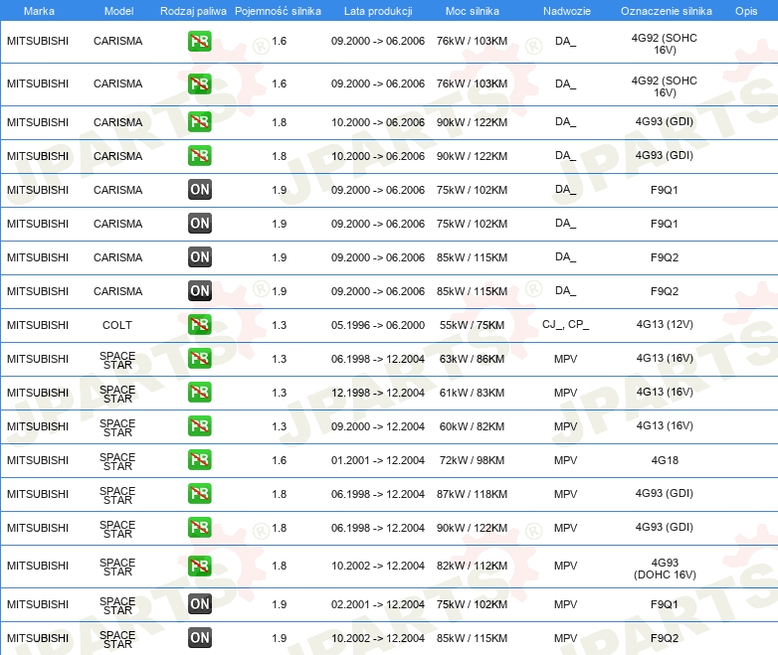Select the Model column header
The height and width of the screenshot is (655, 778).
click(117, 10)
